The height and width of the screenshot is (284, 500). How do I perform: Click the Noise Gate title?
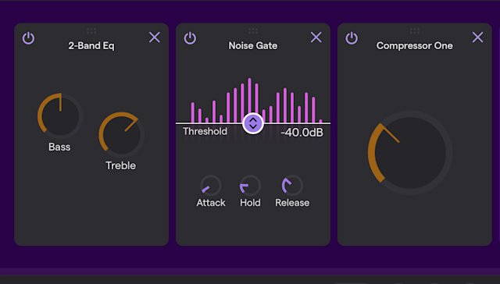click(253, 46)
